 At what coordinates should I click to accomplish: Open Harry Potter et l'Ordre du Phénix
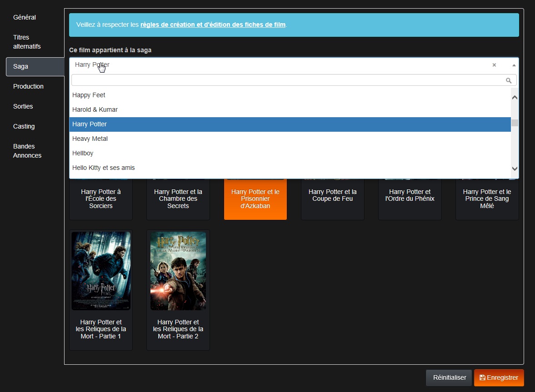(x=410, y=199)
